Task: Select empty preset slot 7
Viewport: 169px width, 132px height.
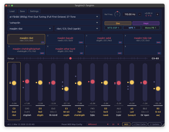Action: coord(104,50)
